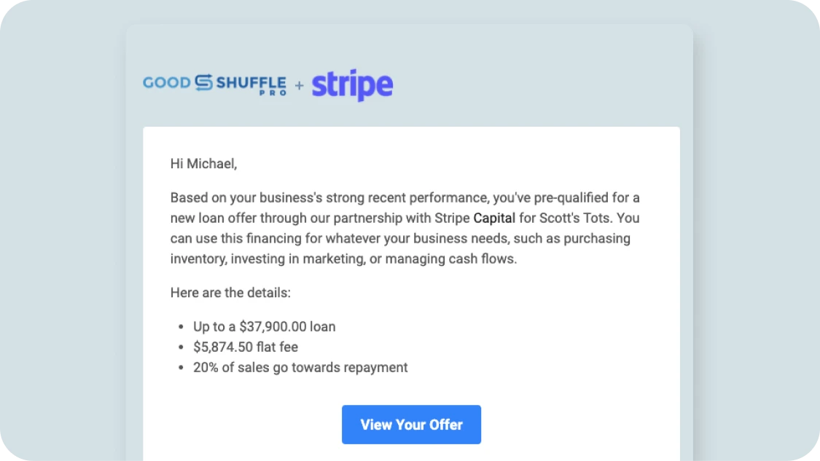Click the View Your Offer button
820x461 pixels.
pyautogui.click(x=411, y=425)
